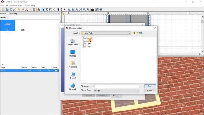Click the catalog Search field
Viewport: 204px width, 115px height.
[x=34, y=18]
